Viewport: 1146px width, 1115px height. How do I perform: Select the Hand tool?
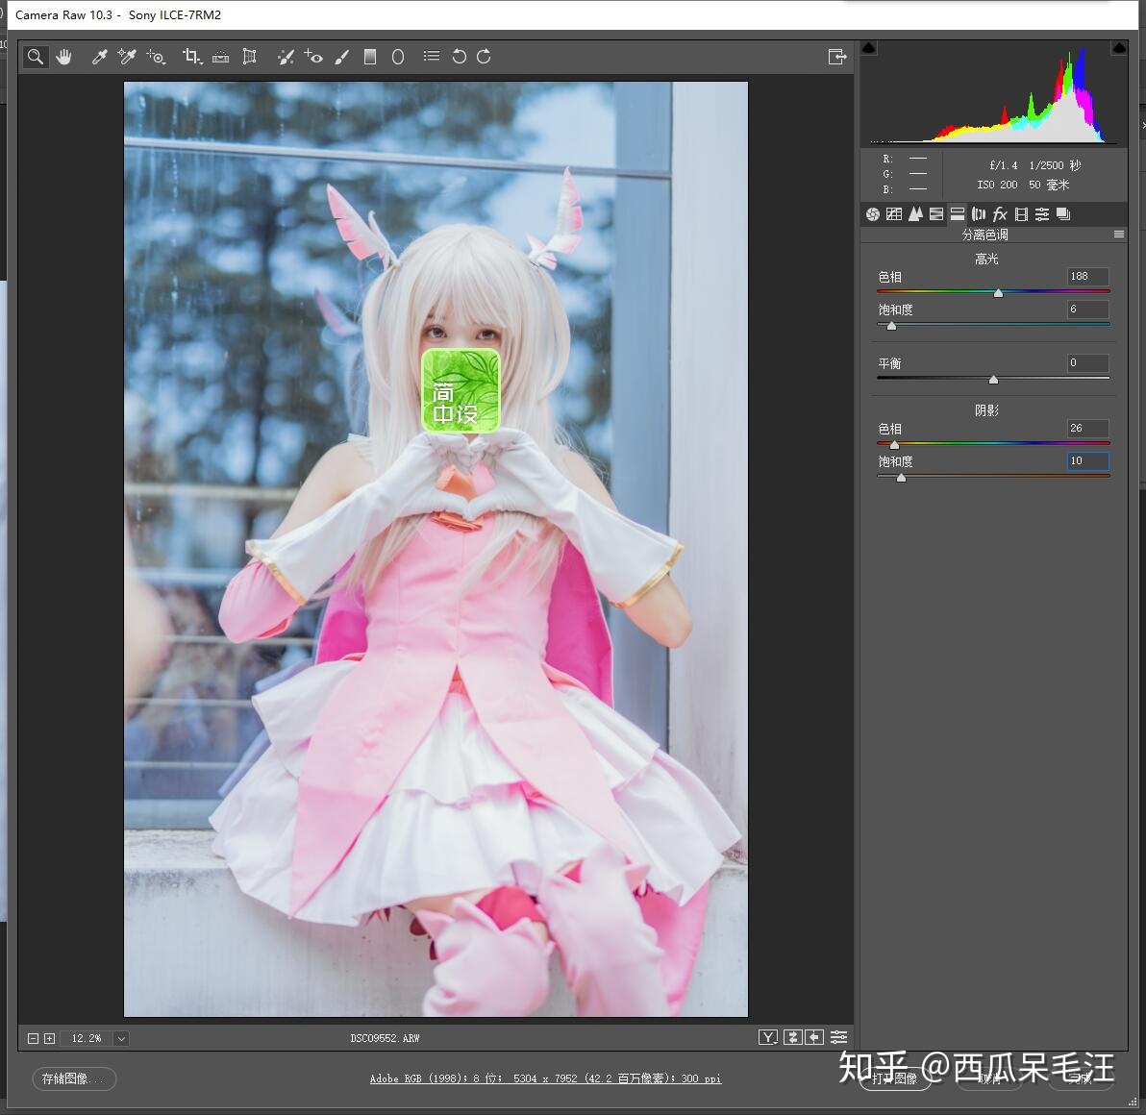pyautogui.click(x=64, y=57)
